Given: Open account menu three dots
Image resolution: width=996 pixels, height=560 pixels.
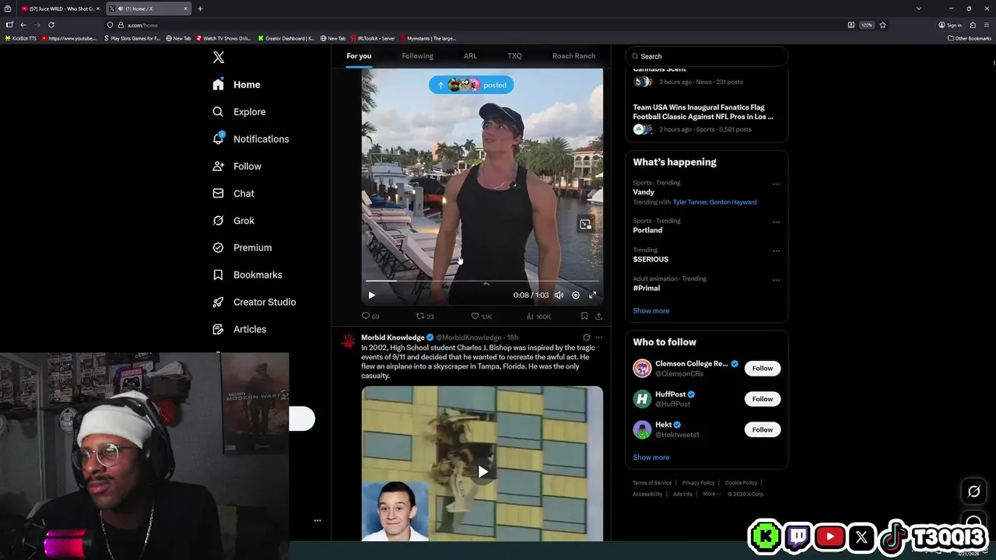Looking at the screenshot, I should pyautogui.click(x=317, y=520).
